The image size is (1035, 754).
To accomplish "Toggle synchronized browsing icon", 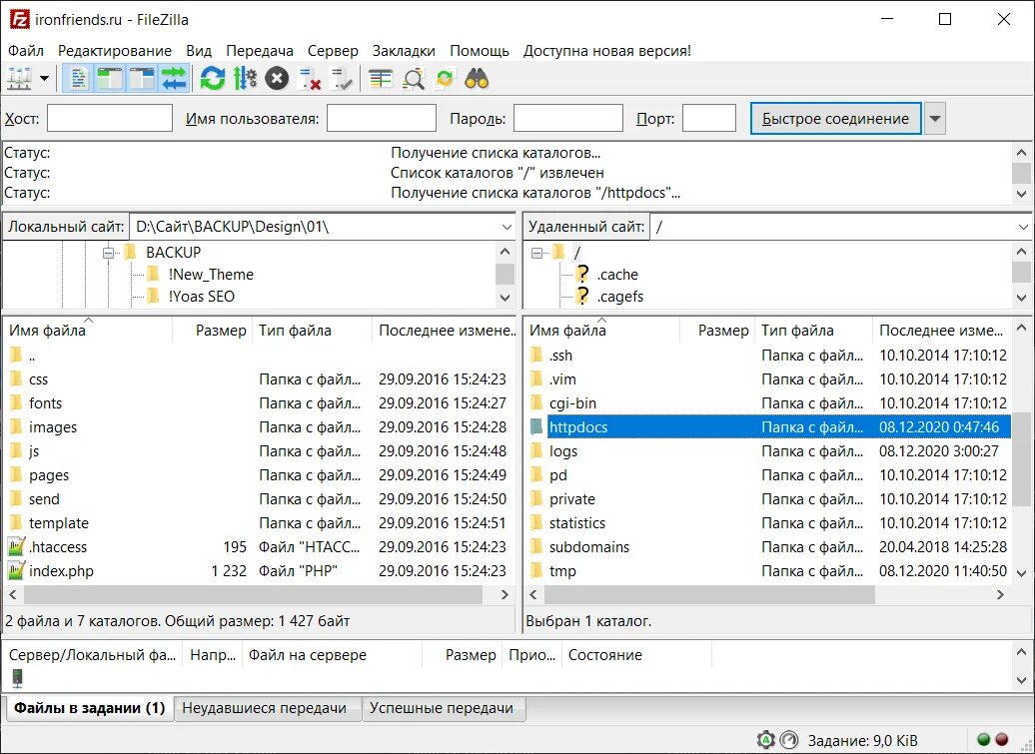I will pos(445,79).
